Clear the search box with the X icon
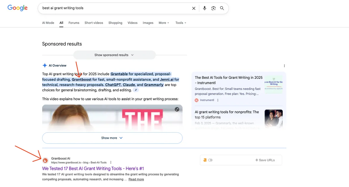 194,8
